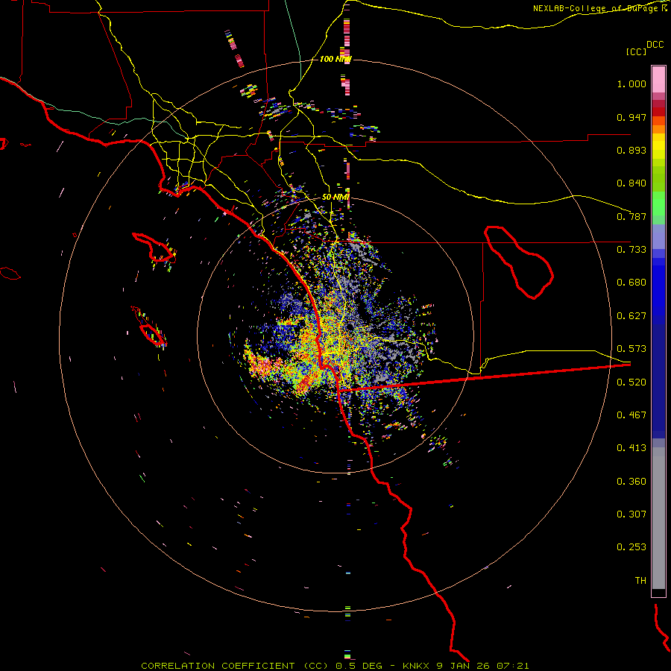Click the 0.893 scale value
Image resolution: width=671 pixels, height=671 pixels.
(631, 150)
